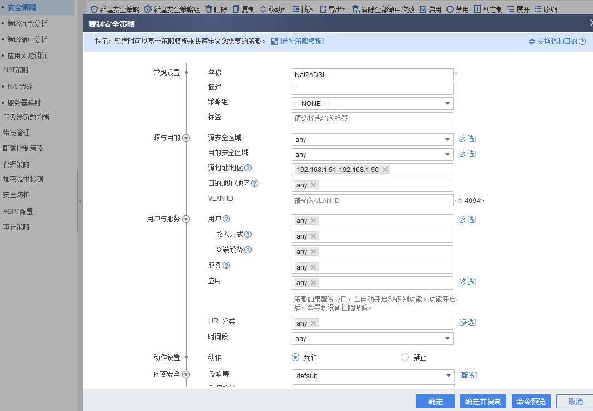593x411 pixels.
Task: Click the 名称 field containing Nat2ADSL
Action: pos(372,74)
